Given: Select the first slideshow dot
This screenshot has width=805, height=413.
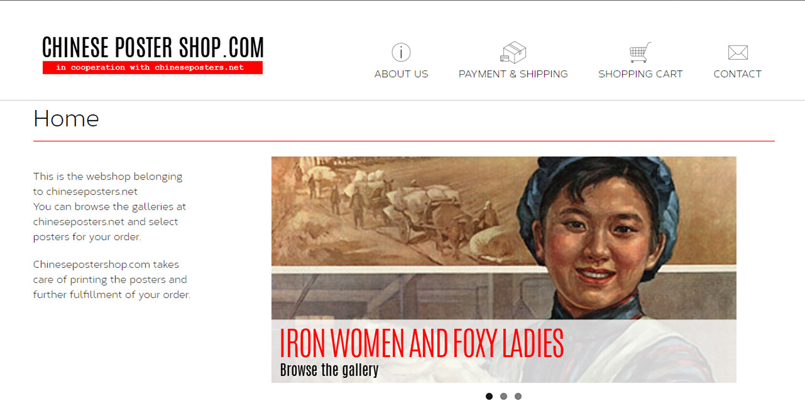Looking at the screenshot, I should pyautogui.click(x=489, y=396).
